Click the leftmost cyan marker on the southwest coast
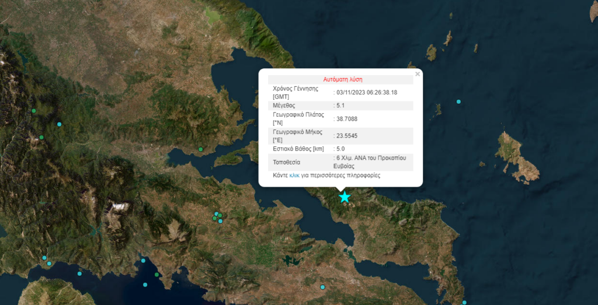598x305 pixels. click(44, 258)
